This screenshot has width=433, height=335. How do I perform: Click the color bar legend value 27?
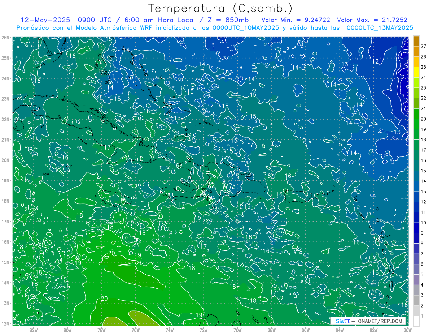tap(424, 46)
